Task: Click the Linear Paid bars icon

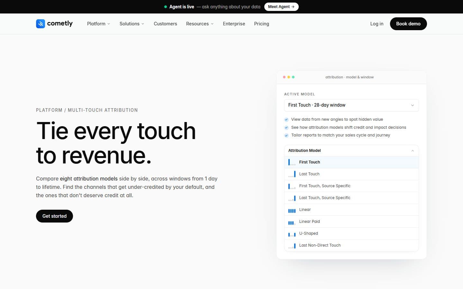Action: click(x=292, y=223)
